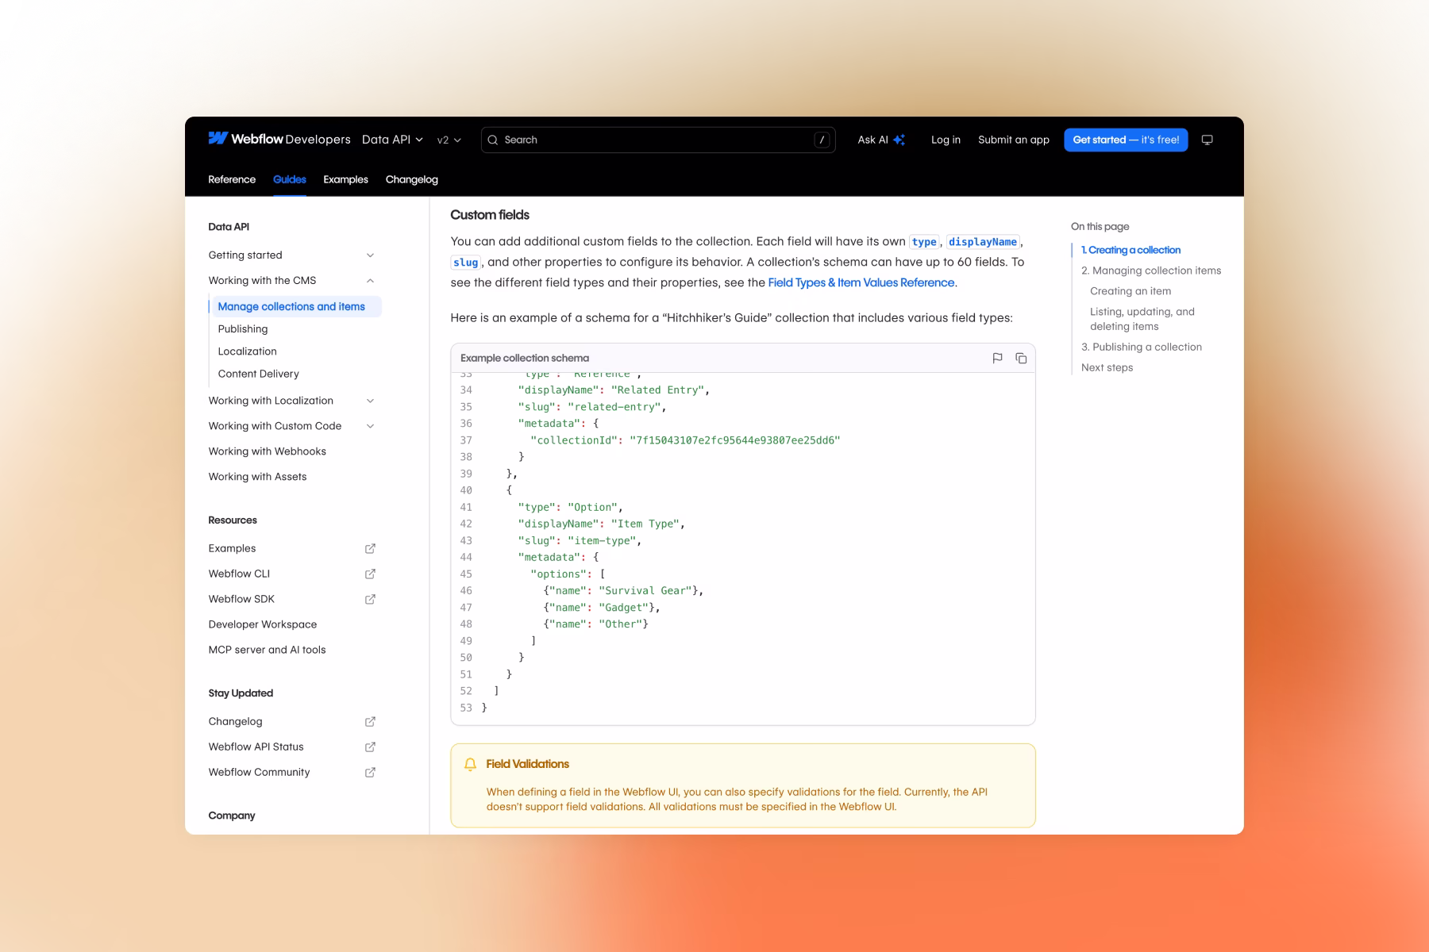
Task: Jump to Next steps section
Action: point(1107,367)
